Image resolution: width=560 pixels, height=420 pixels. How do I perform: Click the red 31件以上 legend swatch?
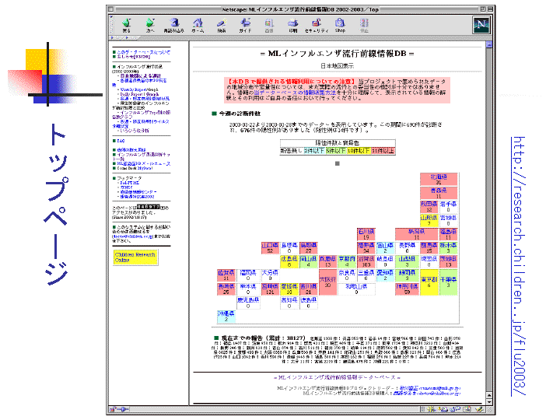click(383, 151)
